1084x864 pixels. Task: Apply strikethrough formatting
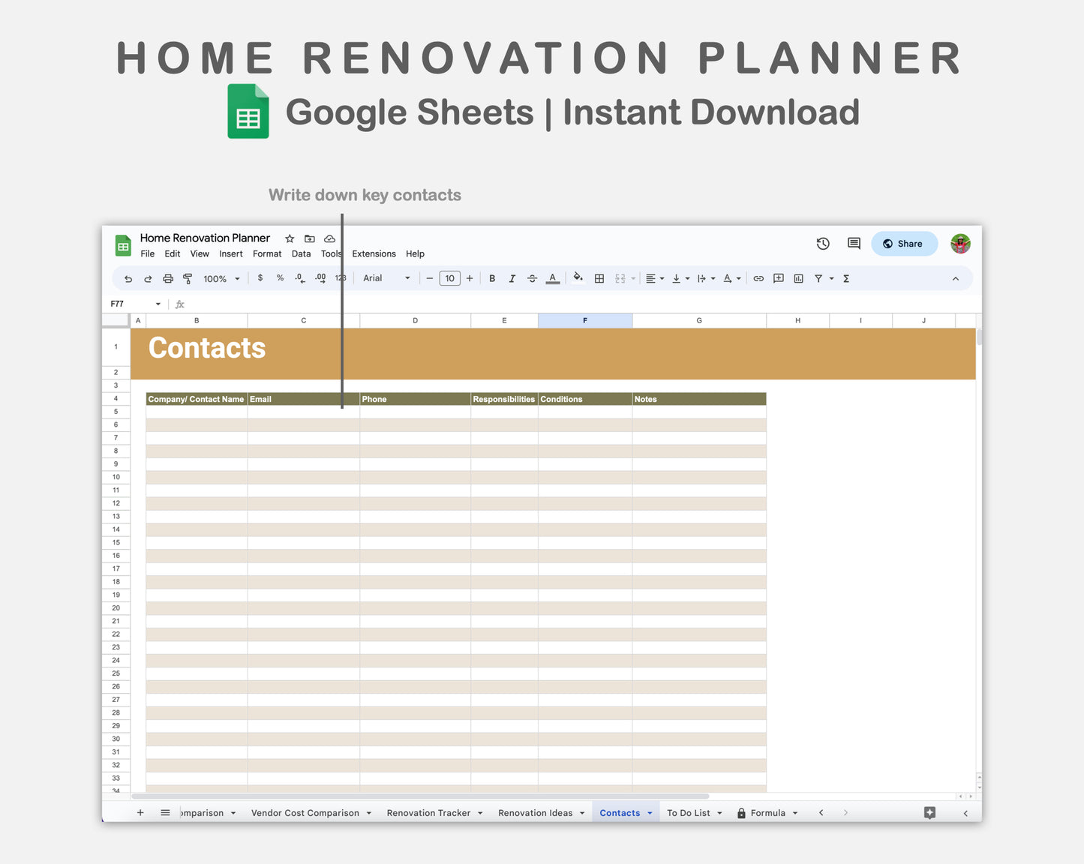[x=532, y=278]
